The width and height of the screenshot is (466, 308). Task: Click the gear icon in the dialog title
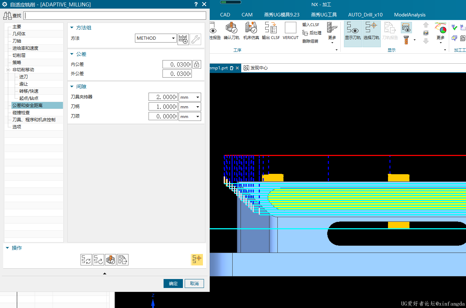(5, 4)
